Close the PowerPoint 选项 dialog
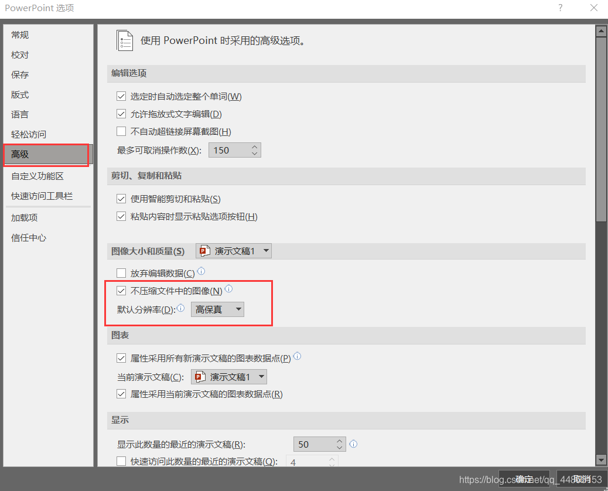This screenshot has width=608, height=491. click(x=594, y=8)
